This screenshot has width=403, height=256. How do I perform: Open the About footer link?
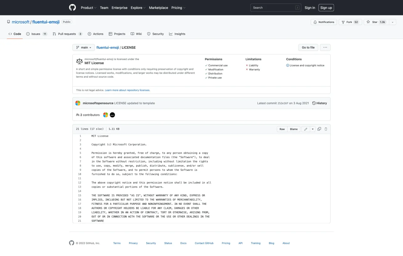point(286,243)
